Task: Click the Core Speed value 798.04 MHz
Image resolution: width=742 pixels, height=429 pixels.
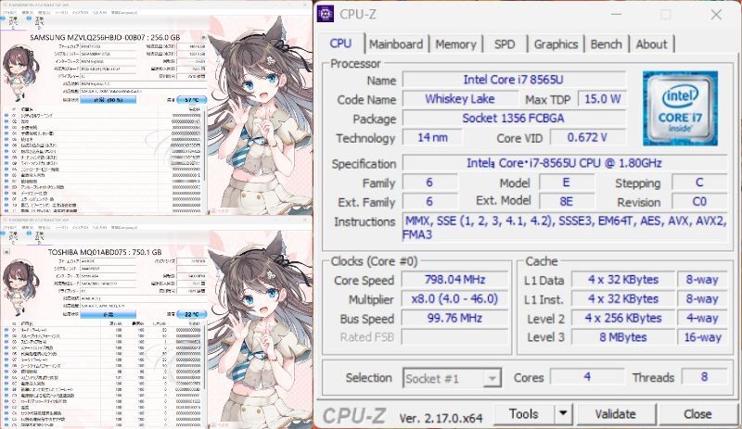Action: click(454, 280)
